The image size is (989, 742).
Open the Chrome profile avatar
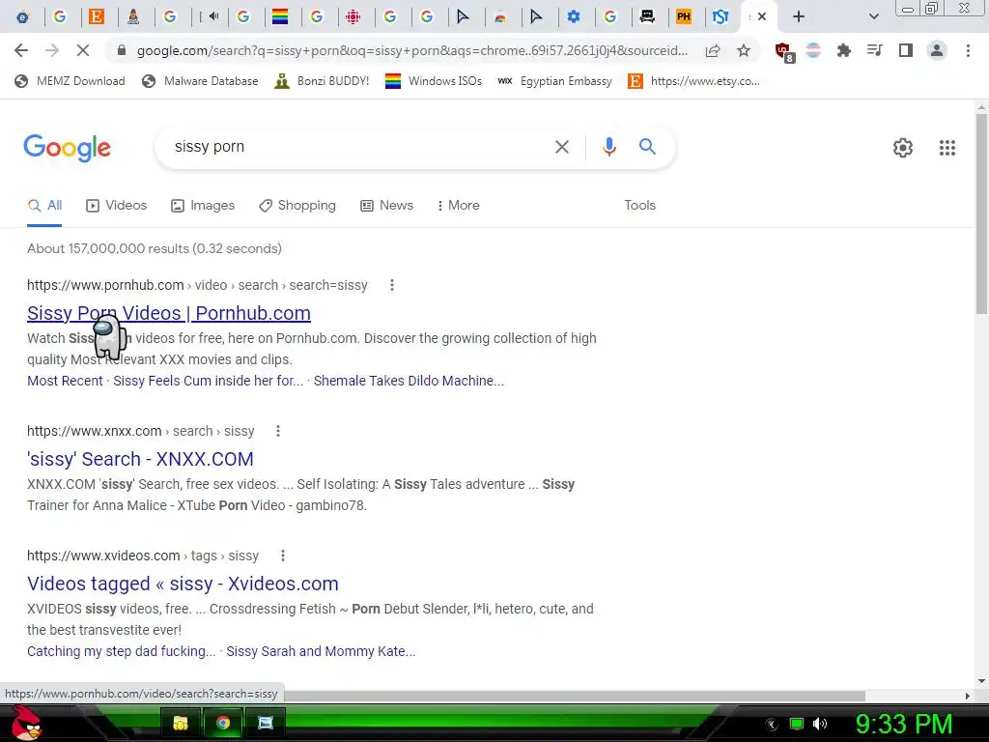pos(937,50)
